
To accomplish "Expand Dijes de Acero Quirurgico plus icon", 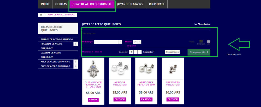I will (76, 66).
